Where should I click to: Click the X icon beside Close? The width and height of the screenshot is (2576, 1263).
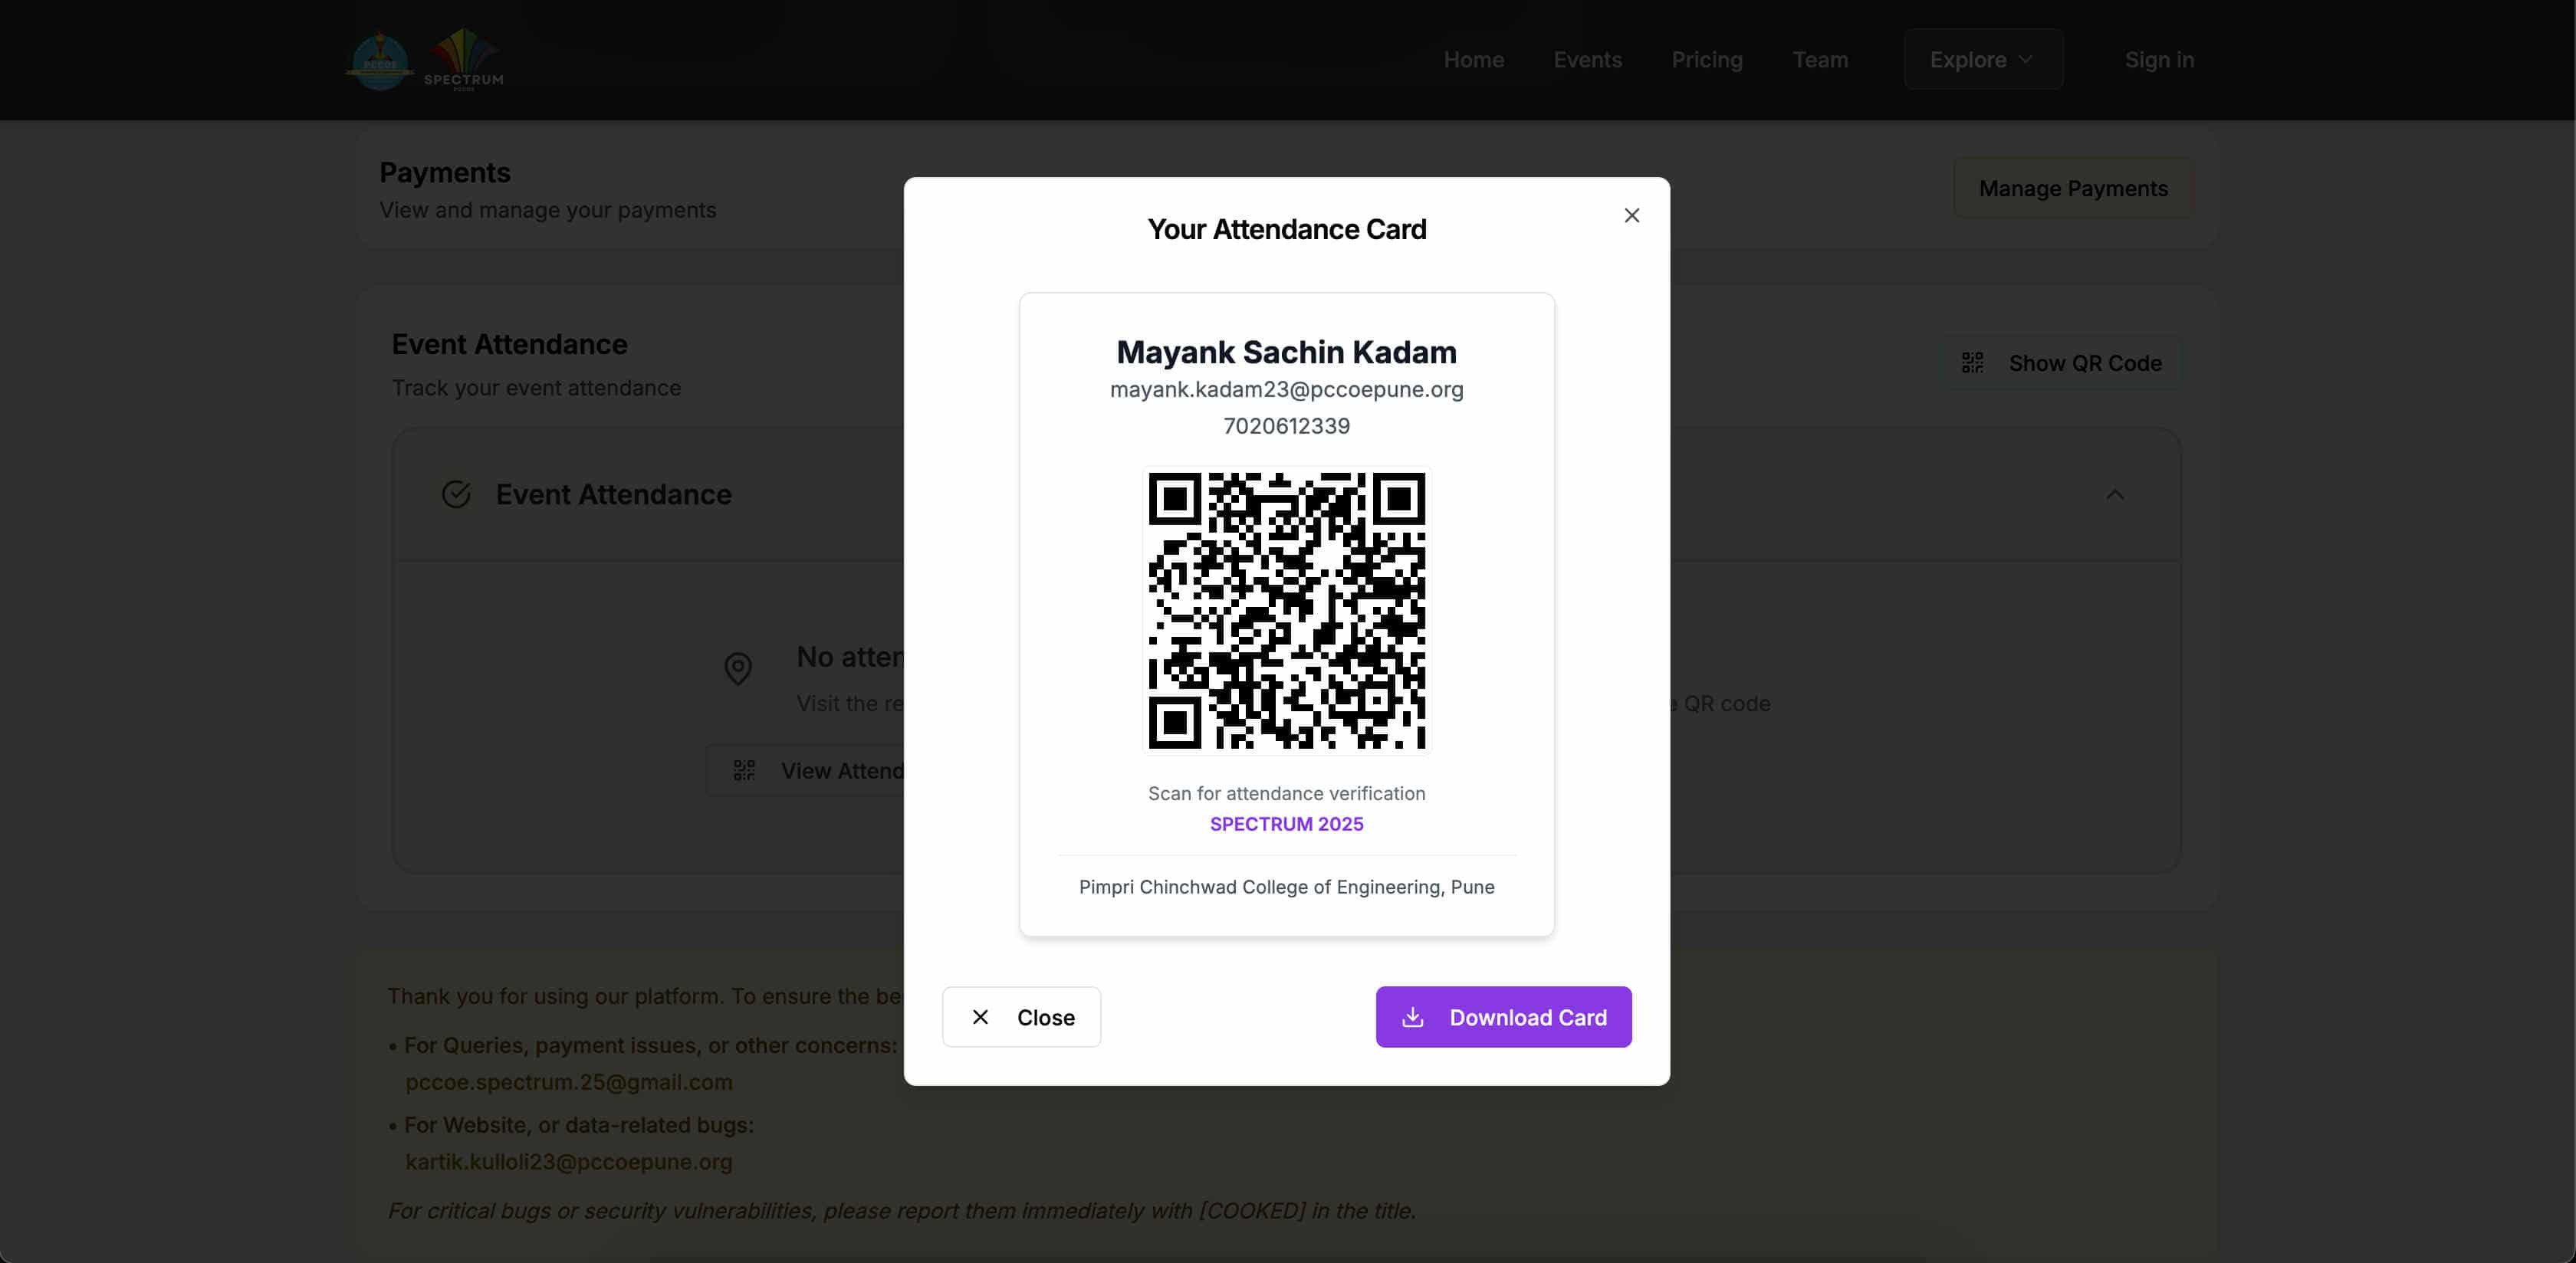click(980, 1017)
